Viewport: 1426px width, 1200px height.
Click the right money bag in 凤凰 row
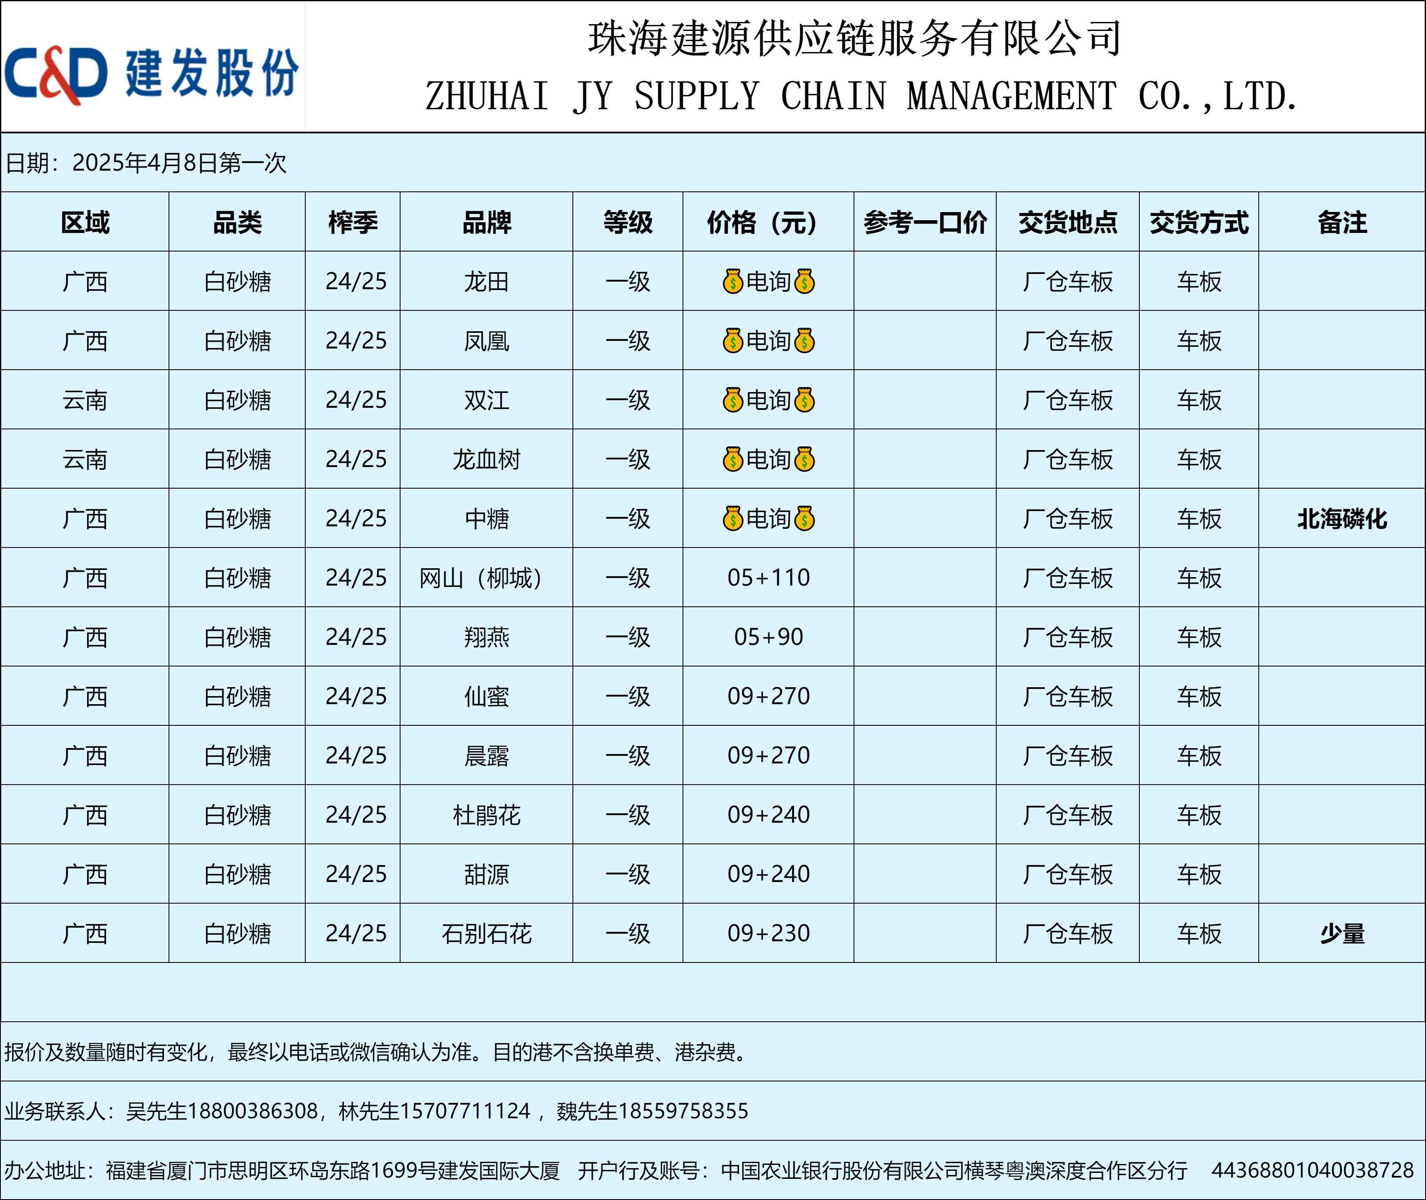805,341
